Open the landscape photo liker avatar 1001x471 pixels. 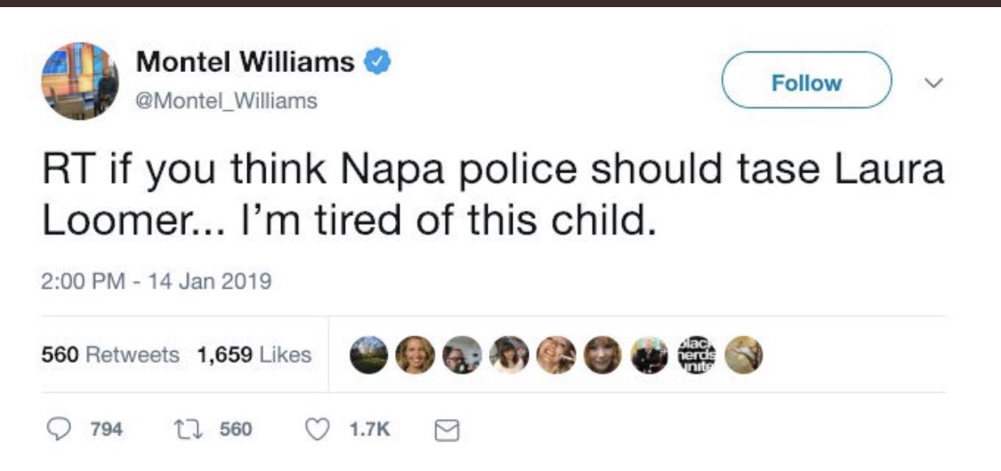point(368,355)
